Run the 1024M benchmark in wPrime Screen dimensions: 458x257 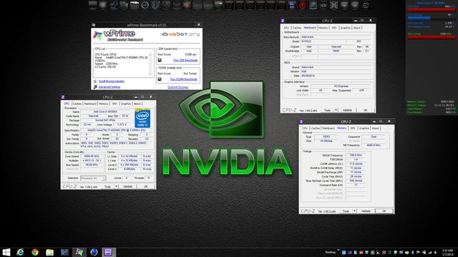(184, 79)
